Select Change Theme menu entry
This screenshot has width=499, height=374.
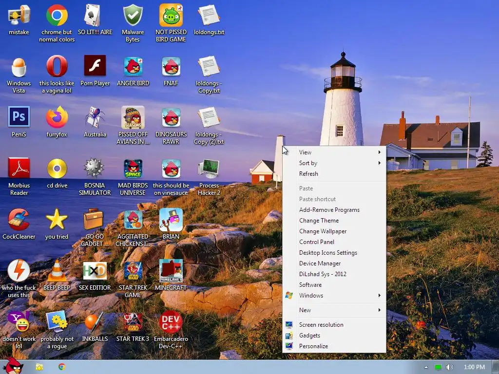pos(334,221)
